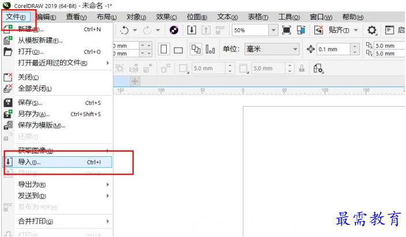Viewport: 406px width, 237px height.
Task: Choose 关闭 (Close) menu entry
Action: (58, 77)
